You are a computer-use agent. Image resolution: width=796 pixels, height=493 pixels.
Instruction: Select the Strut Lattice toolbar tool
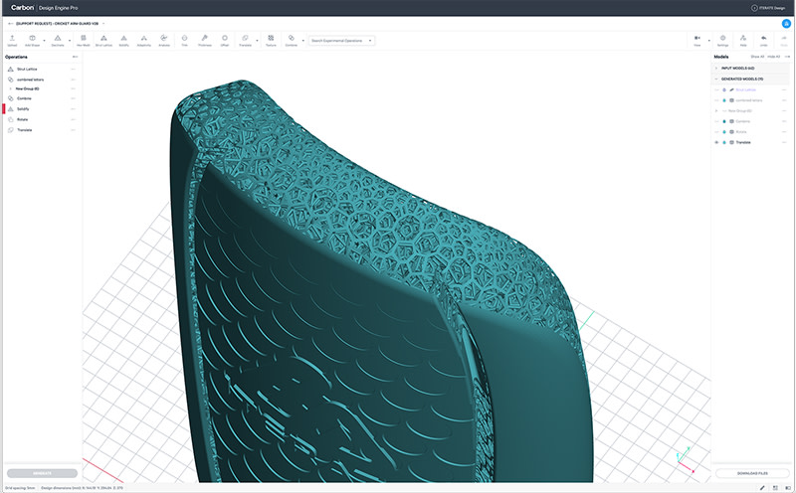tap(103, 41)
